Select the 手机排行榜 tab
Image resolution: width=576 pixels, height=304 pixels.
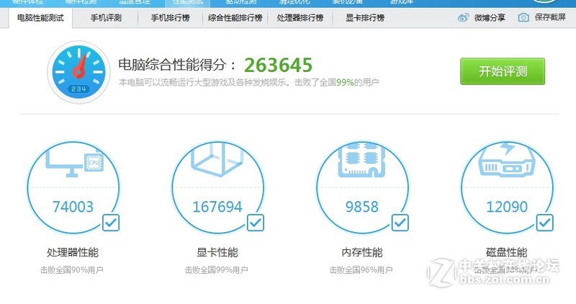[x=170, y=17]
